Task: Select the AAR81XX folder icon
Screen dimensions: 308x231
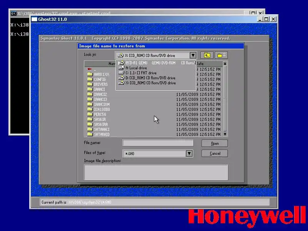Action: click(x=90, y=74)
